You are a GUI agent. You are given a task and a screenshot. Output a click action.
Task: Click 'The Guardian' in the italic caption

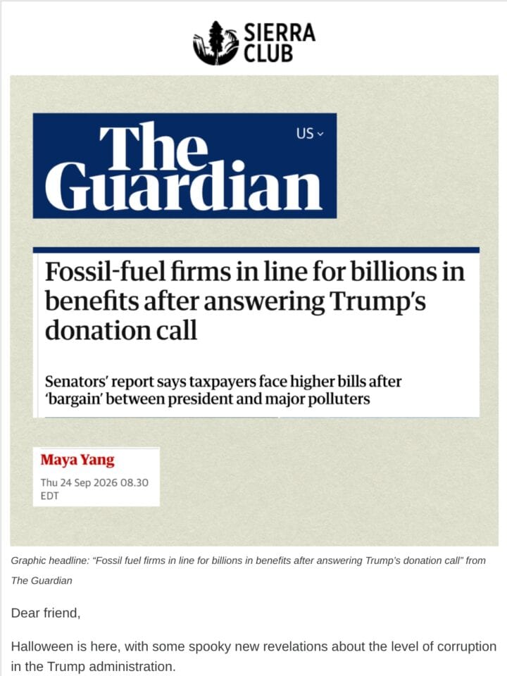point(42,581)
